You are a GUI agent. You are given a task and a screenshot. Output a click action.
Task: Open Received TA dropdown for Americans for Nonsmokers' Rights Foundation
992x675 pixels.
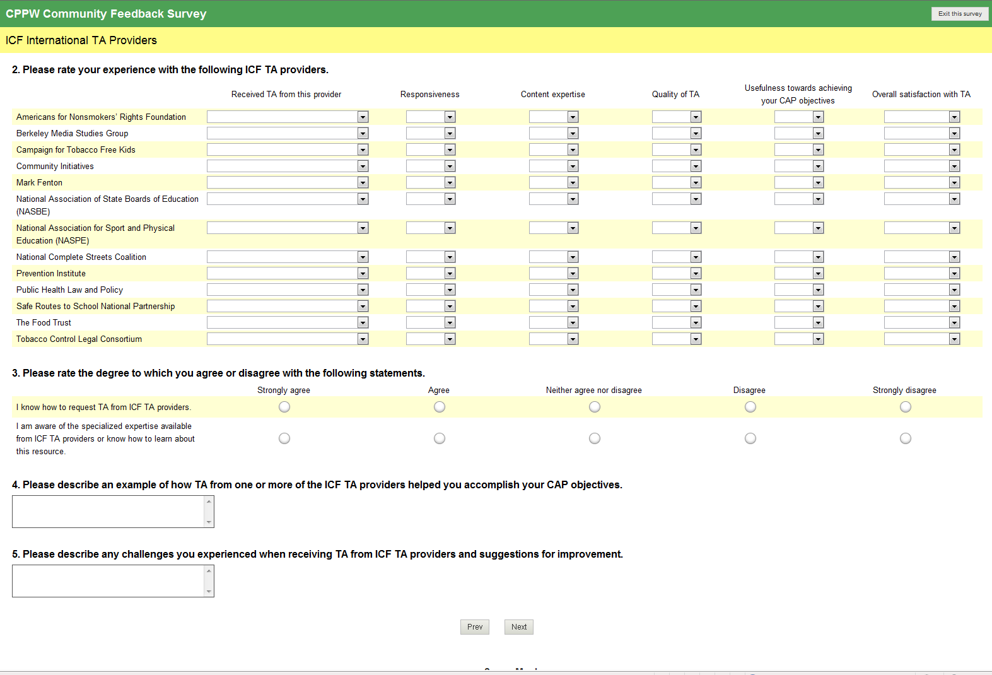[x=288, y=117]
